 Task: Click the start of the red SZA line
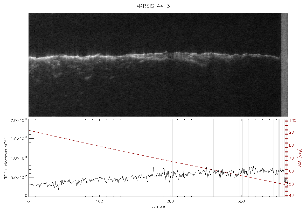click(29, 131)
